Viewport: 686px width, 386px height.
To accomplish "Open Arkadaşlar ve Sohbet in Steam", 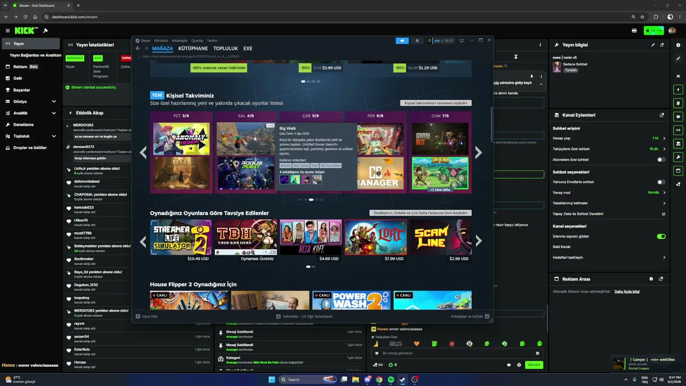I will [470, 316].
